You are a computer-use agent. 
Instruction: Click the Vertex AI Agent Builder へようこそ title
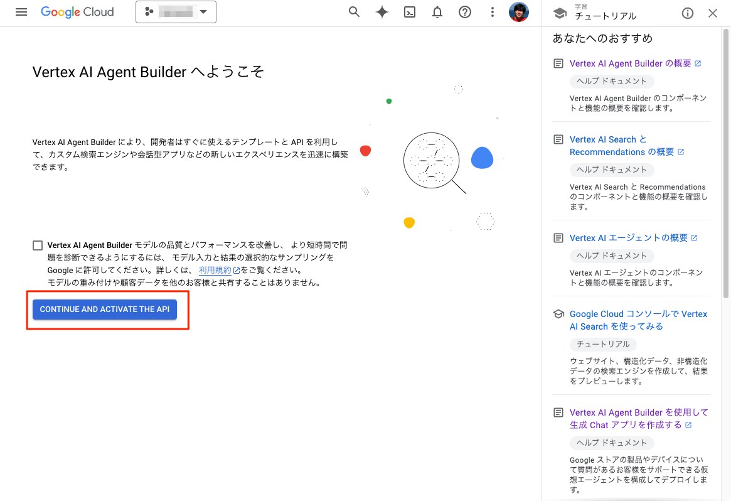[x=148, y=72]
